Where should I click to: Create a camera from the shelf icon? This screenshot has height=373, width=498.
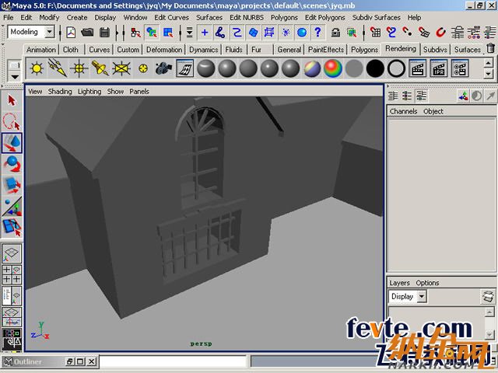(x=163, y=68)
